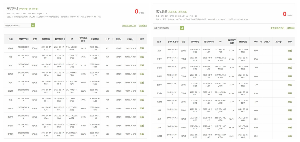The height and width of the screenshot is (142, 300).
Task: Open 未提交考试人员 in the English test panel
Action: pyautogui.click(x=129, y=26)
